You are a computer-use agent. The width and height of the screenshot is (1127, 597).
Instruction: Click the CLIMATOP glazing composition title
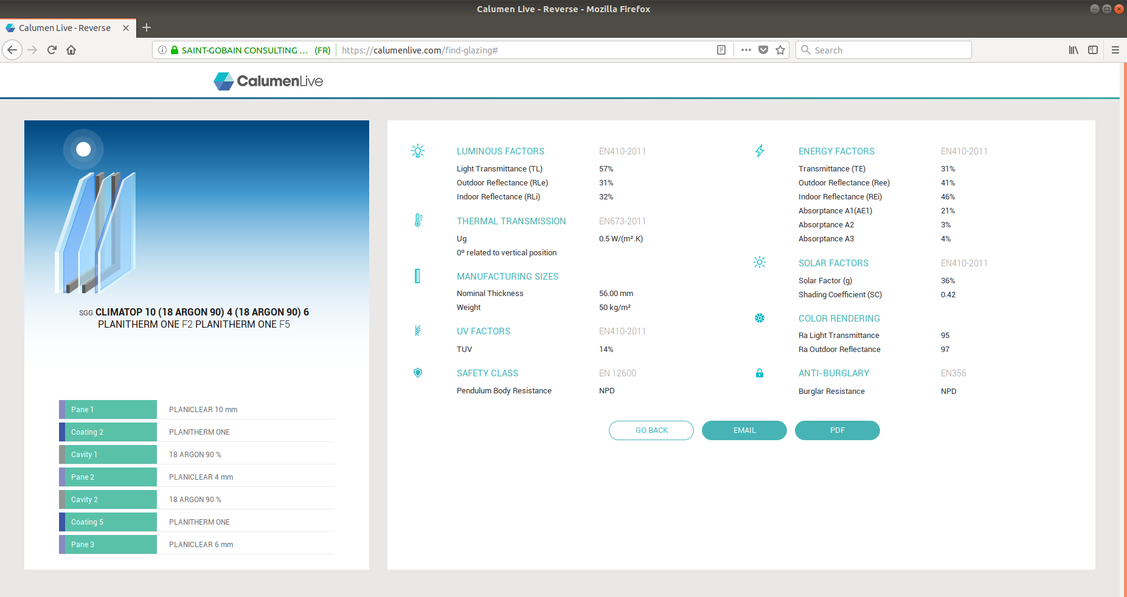194,318
